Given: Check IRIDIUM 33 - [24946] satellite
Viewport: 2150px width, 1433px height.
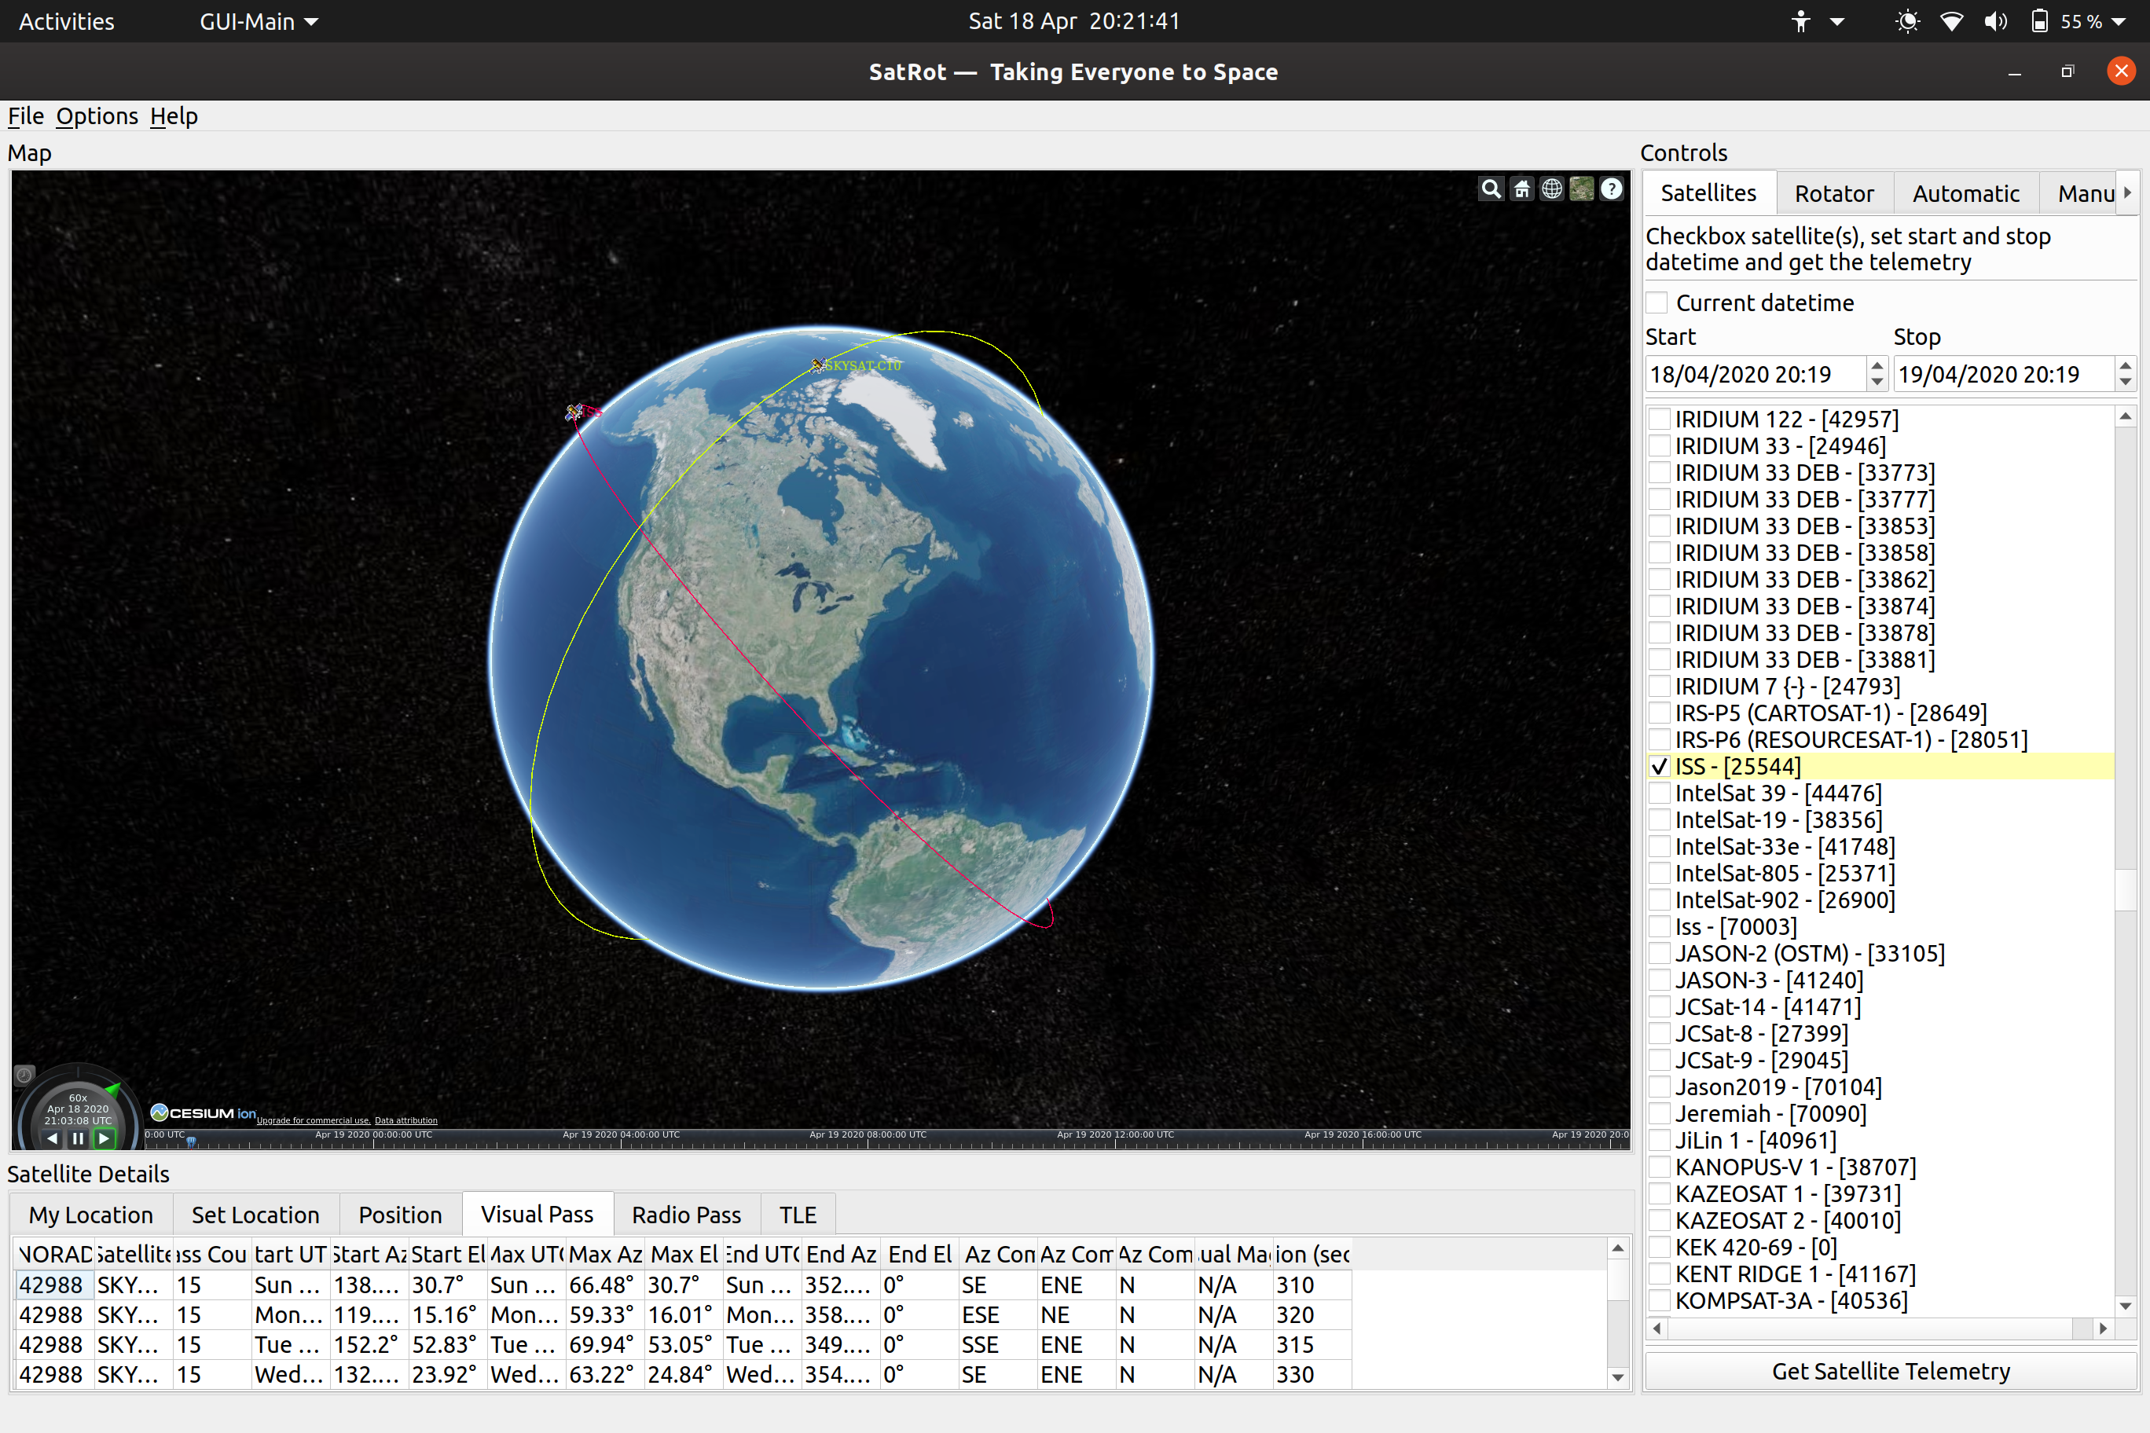Looking at the screenshot, I should point(1659,445).
